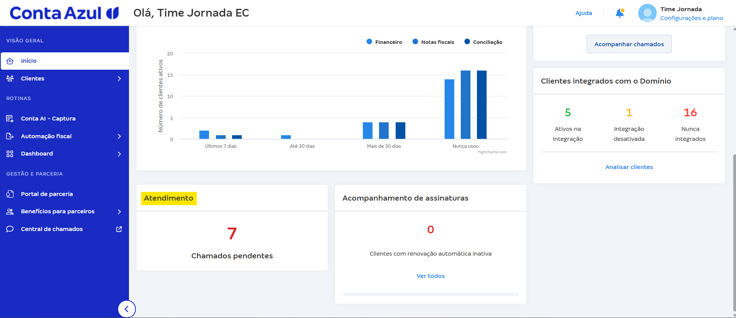
Task: Click the Portal de parceria icon
Action: coord(10,194)
